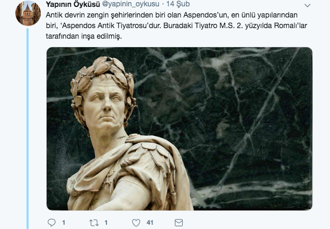The height and width of the screenshot is (229, 330).
Task: Open the Caesar statue photo
Action: pos(180,129)
